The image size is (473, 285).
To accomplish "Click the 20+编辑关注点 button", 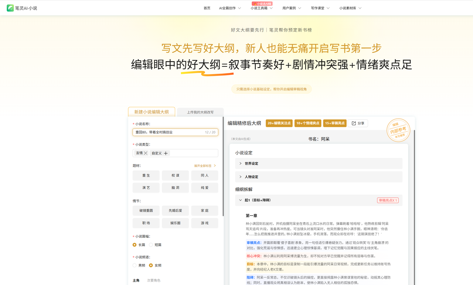I will click(279, 123).
